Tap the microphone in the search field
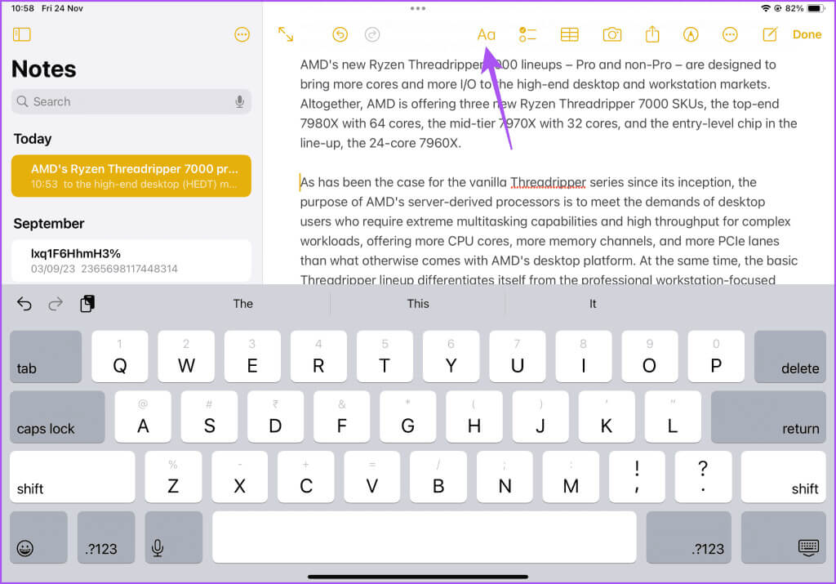 (x=240, y=101)
